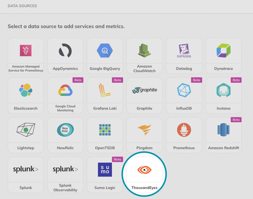The width and height of the screenshot is (253, 199).
Task: Pick the Amazon Redshift blue icon
Action: click(x=224, y=130)
